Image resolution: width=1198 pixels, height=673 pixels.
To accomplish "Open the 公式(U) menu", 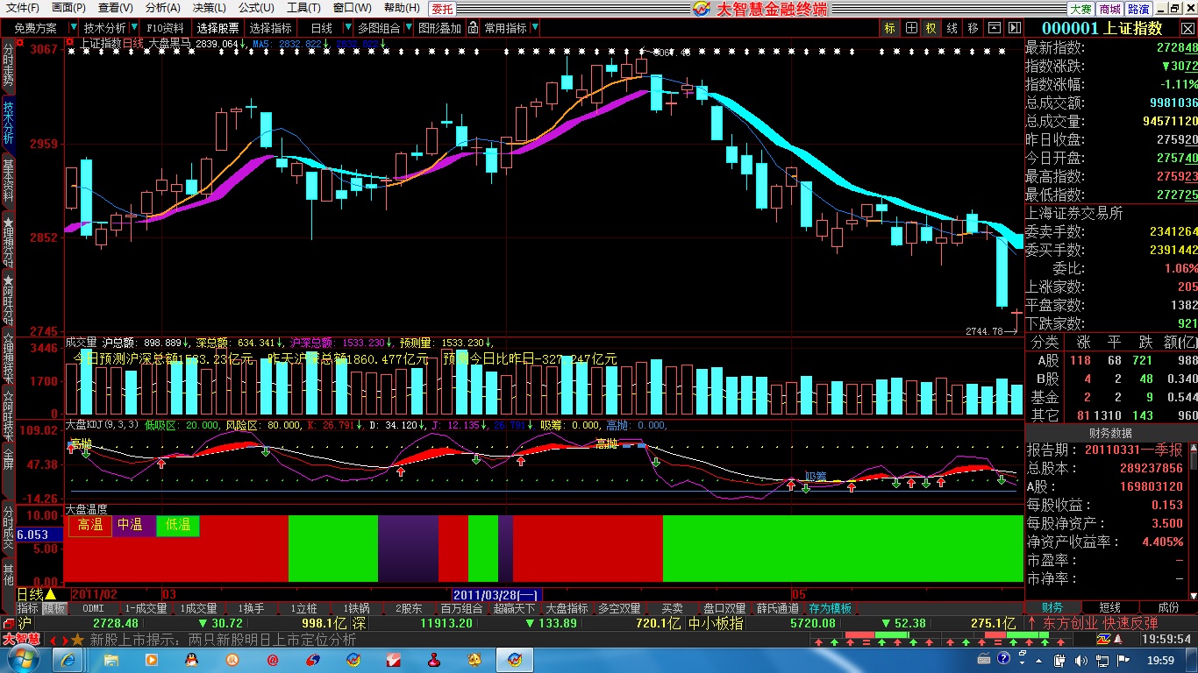I will pyautogui.click(x=256, y=8).
